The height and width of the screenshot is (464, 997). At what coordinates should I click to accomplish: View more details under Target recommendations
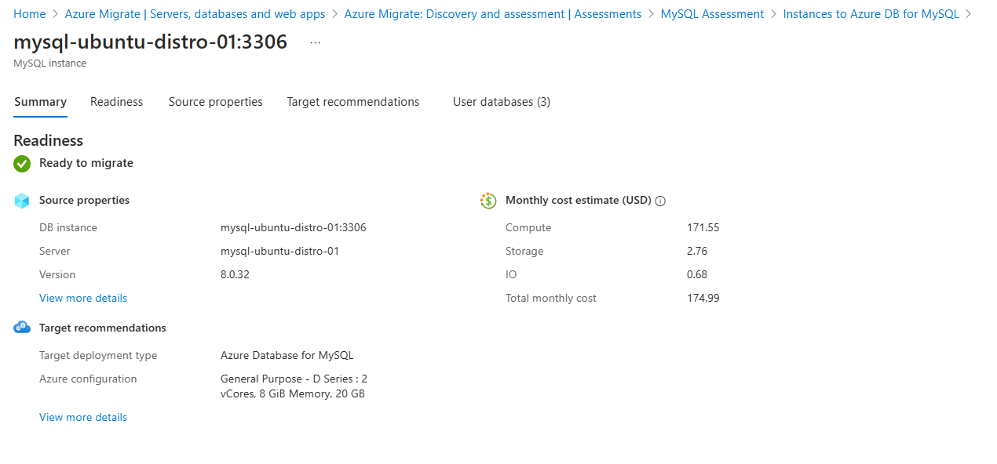(x=82, y=416)
